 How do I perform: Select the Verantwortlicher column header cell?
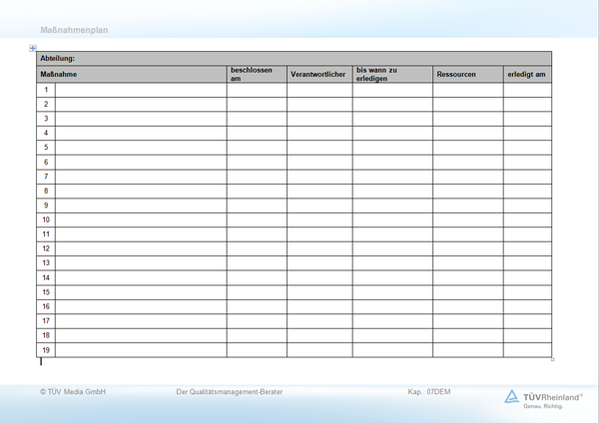tap(318, 75)
